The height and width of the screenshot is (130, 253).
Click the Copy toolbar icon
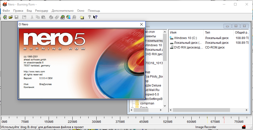click(x=38, y=17)
